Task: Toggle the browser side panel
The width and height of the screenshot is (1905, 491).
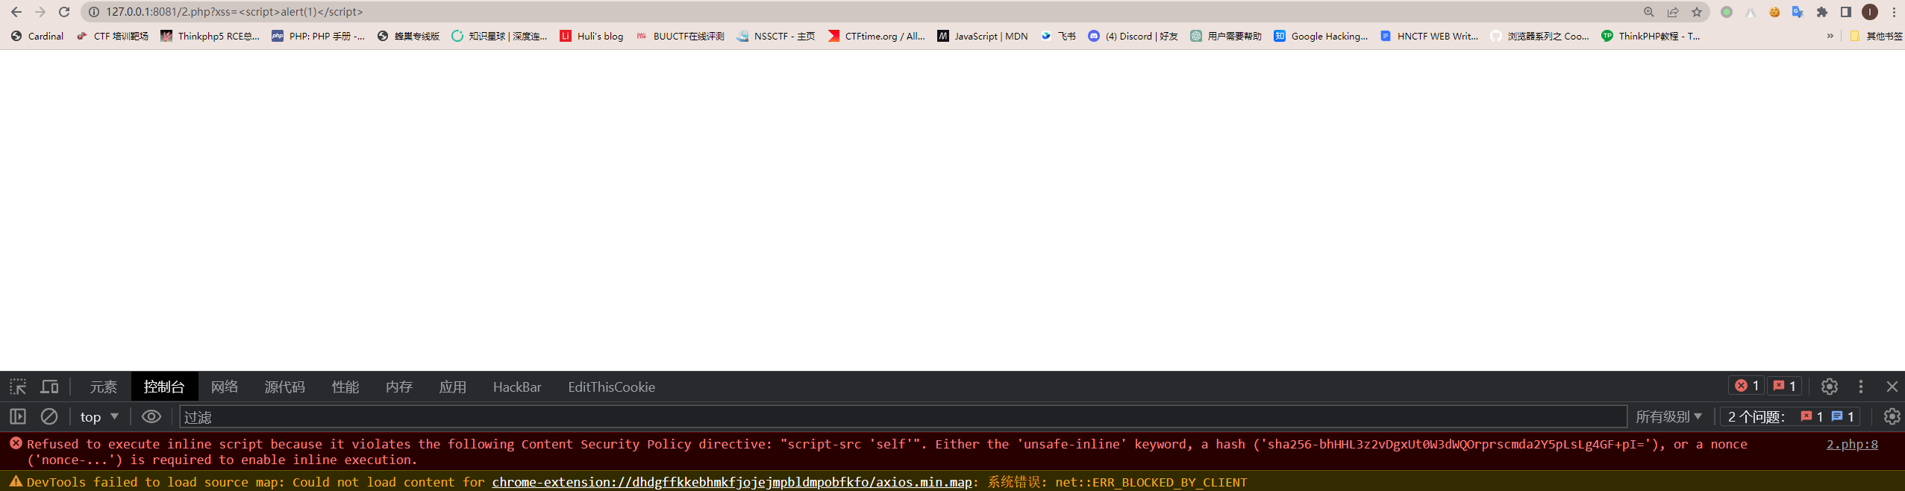Action: [1846, 12]
